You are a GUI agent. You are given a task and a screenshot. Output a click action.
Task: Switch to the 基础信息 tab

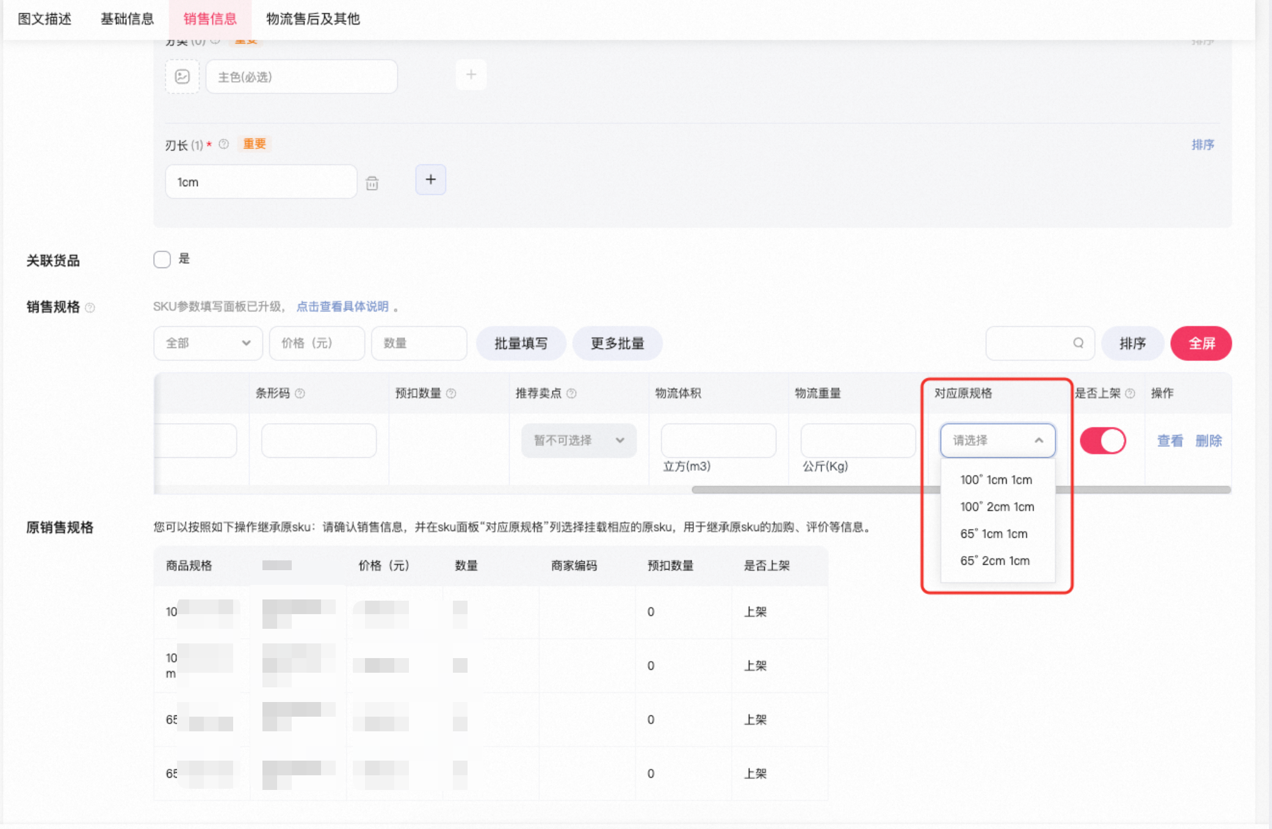pos(127,19)
